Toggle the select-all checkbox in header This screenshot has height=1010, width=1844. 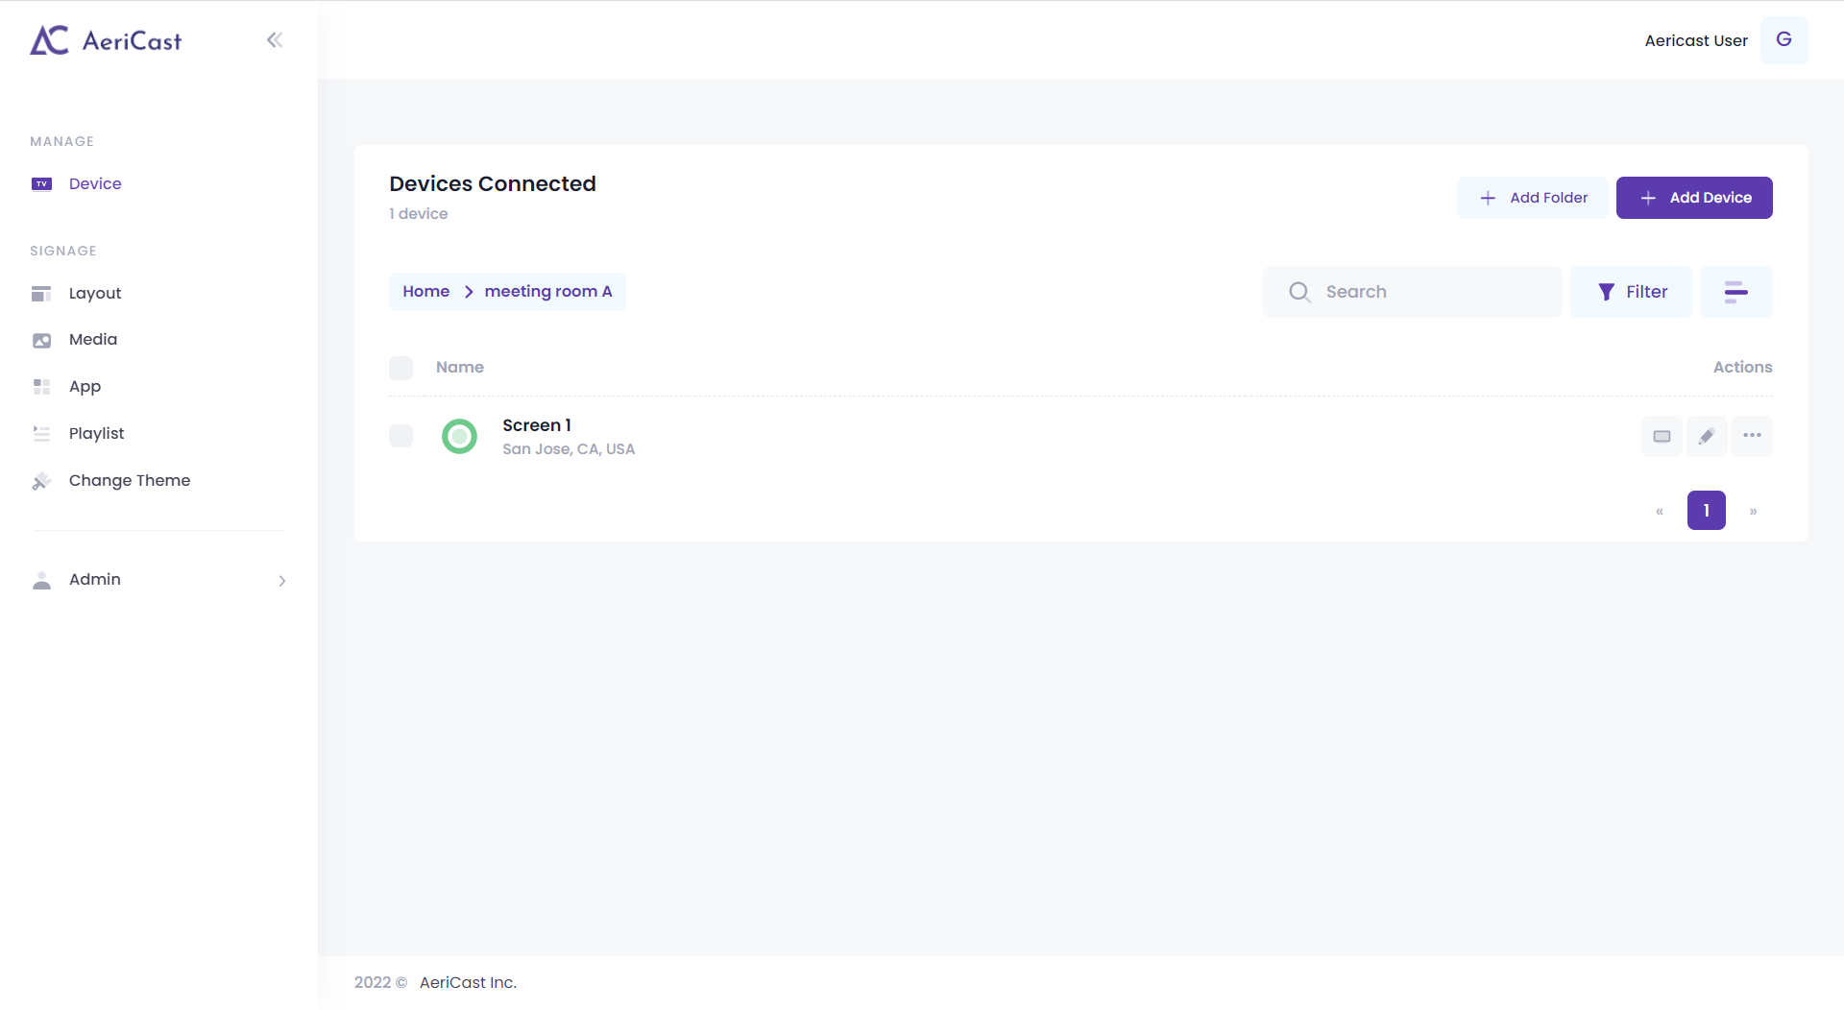pos(400,368)
